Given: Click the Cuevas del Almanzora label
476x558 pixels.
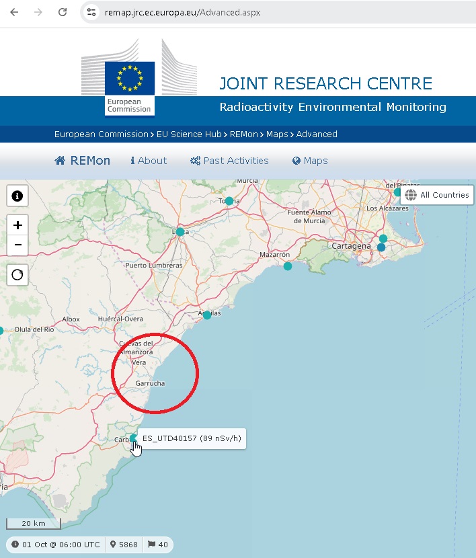Looking at the screenshot, I should click(136, 348).
